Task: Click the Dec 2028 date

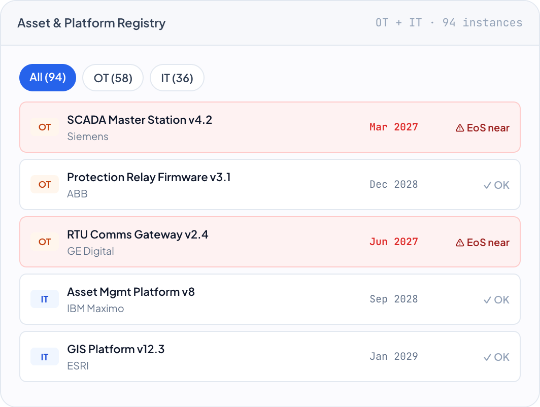Action: pos(394,185)
